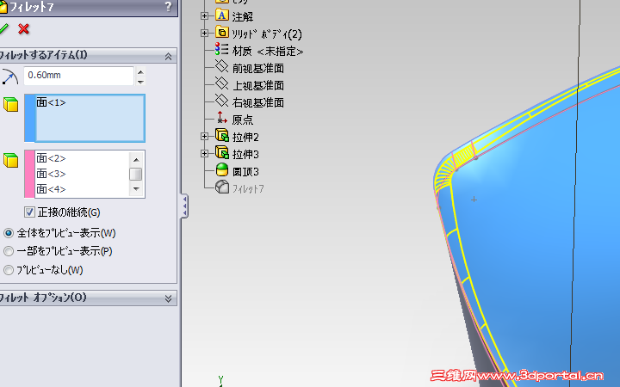Select 一部をプレビュー表示(P) radio button

pos(9,251)
